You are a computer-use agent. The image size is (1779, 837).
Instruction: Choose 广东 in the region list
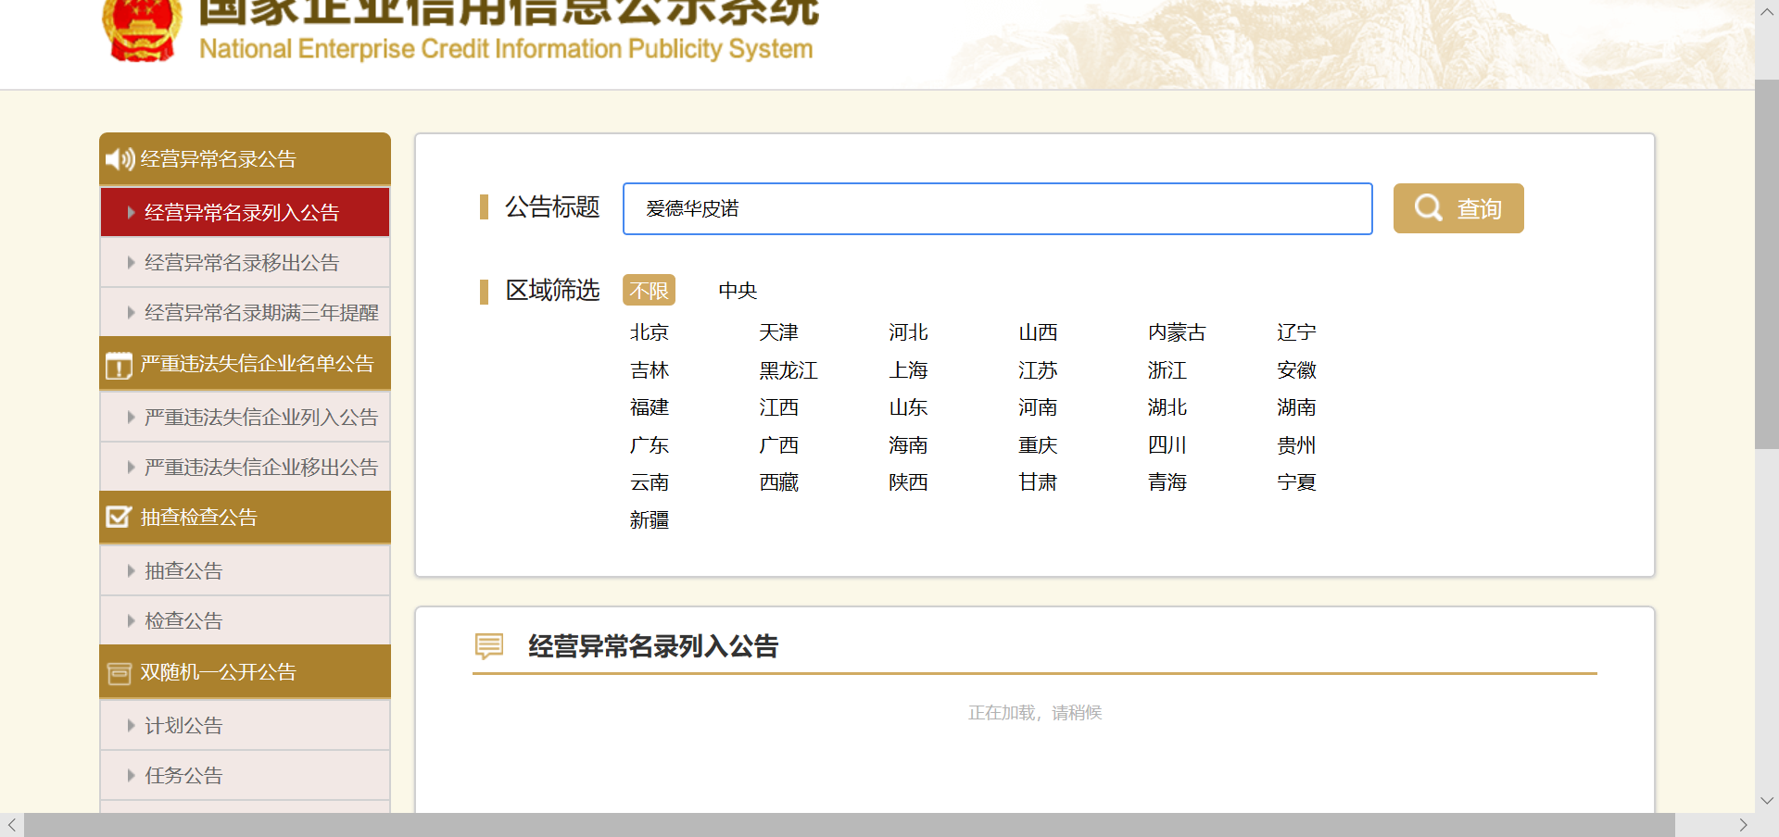point(649,445)
